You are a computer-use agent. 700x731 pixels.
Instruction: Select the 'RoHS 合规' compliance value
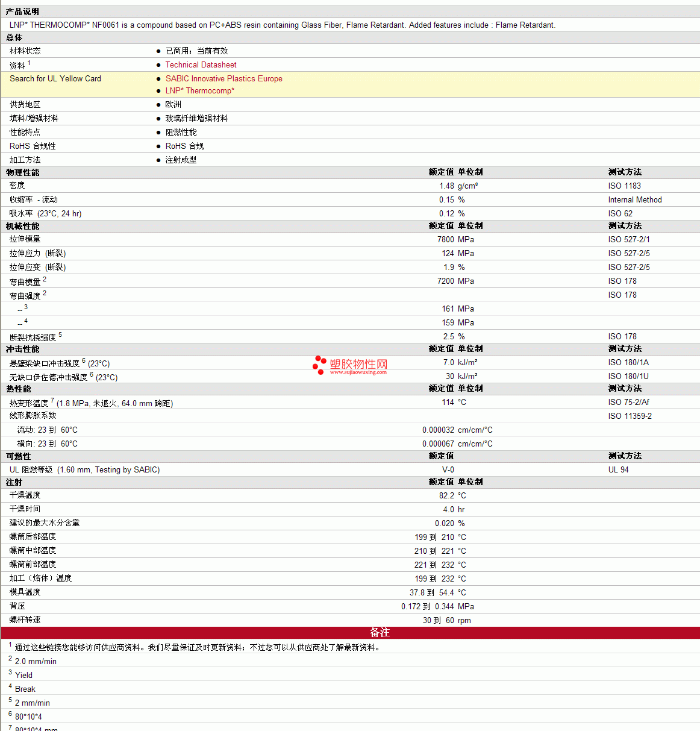click(184, 146)
